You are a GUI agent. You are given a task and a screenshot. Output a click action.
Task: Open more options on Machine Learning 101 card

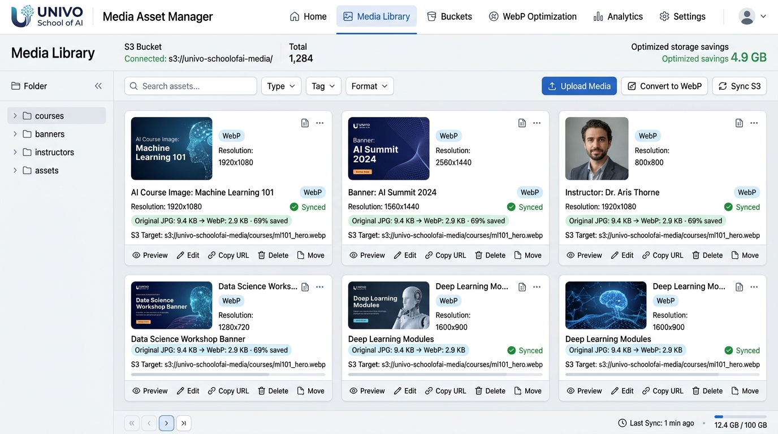coord(320,123)
